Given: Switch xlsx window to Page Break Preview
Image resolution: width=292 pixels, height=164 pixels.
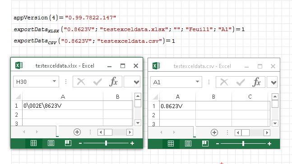Looking at the screenshot, I should pos(68,143).
